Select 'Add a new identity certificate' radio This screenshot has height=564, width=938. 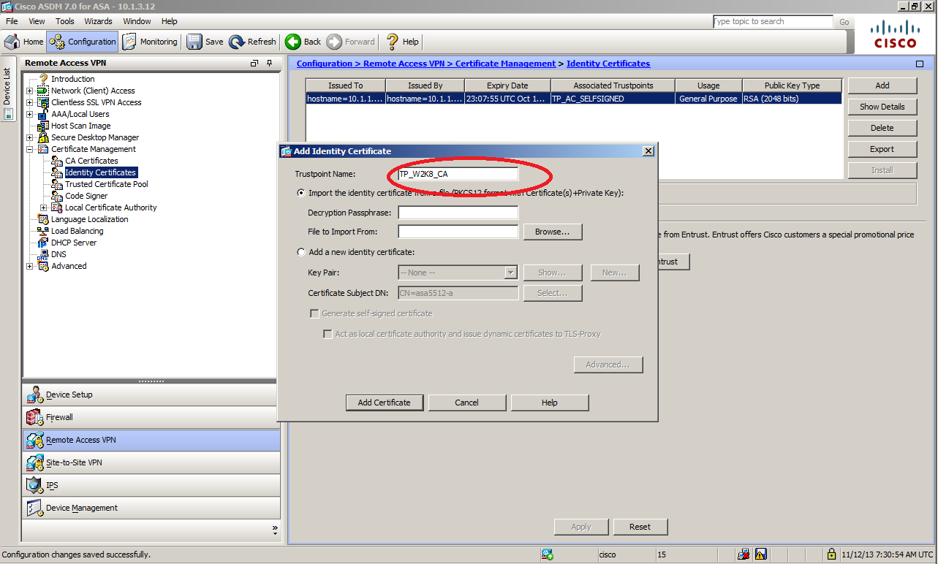[301, 252]
